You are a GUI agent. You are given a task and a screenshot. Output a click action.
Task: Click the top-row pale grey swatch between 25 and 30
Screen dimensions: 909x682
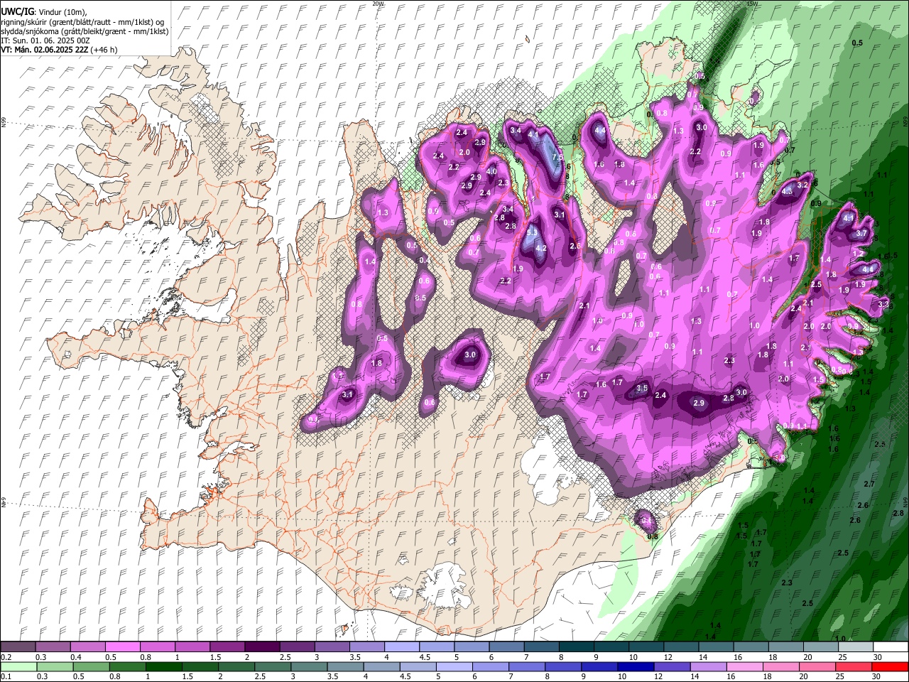pyautogui.click(x=856, y=647)
